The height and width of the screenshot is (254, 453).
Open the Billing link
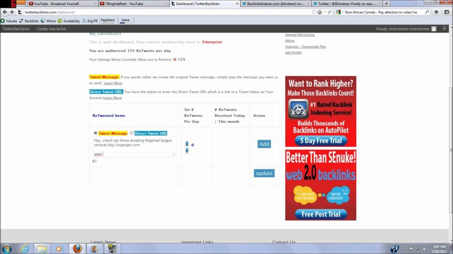pyautogui.click(x=290, y=41)
